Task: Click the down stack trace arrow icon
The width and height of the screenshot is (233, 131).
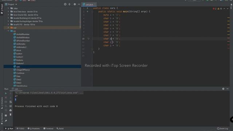Action: pos(11,98)
